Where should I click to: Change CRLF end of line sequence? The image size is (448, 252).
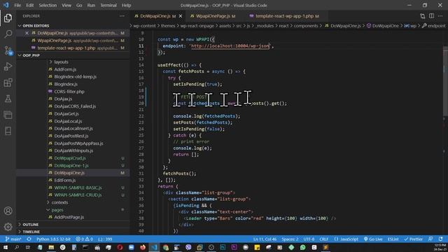pos(323,239)
